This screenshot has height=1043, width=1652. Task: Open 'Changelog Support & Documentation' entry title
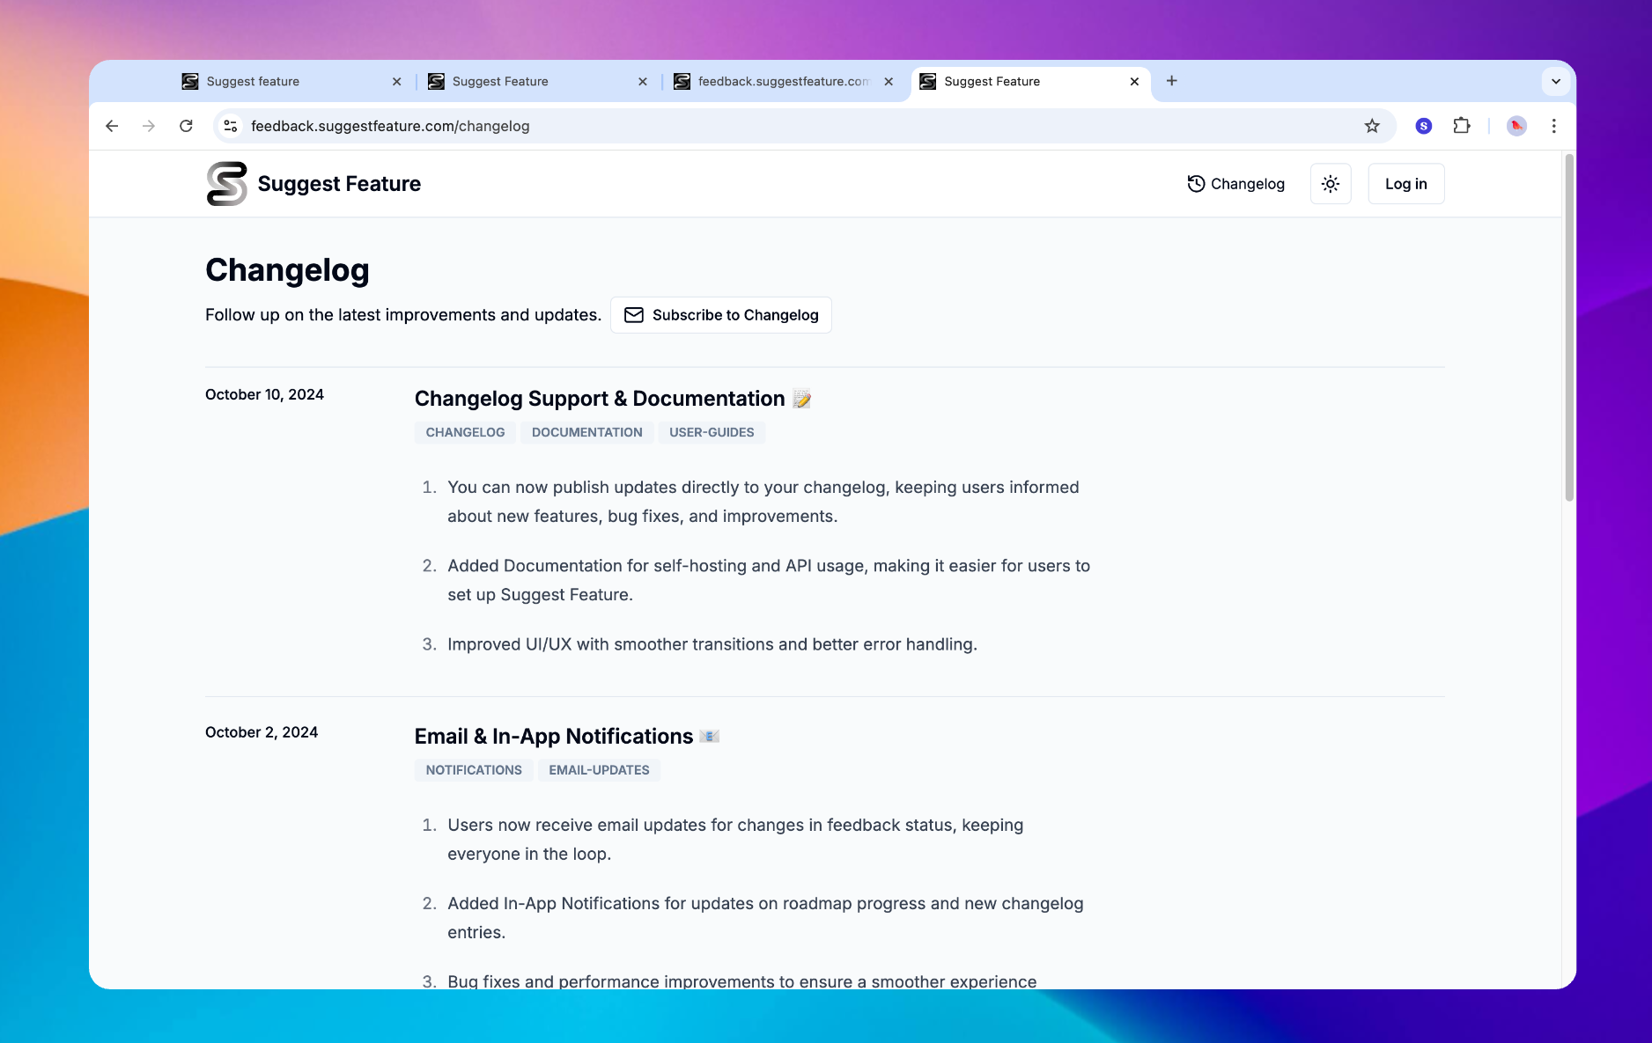tap(612, 399)
